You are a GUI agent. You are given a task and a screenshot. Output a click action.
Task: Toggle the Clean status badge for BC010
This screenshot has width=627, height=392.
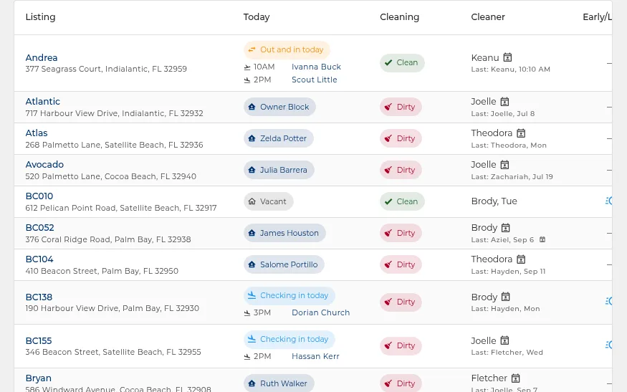402,201
